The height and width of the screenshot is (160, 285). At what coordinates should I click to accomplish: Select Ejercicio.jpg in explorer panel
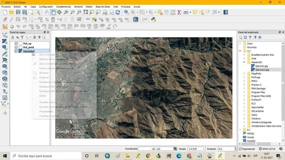(261, 66)
